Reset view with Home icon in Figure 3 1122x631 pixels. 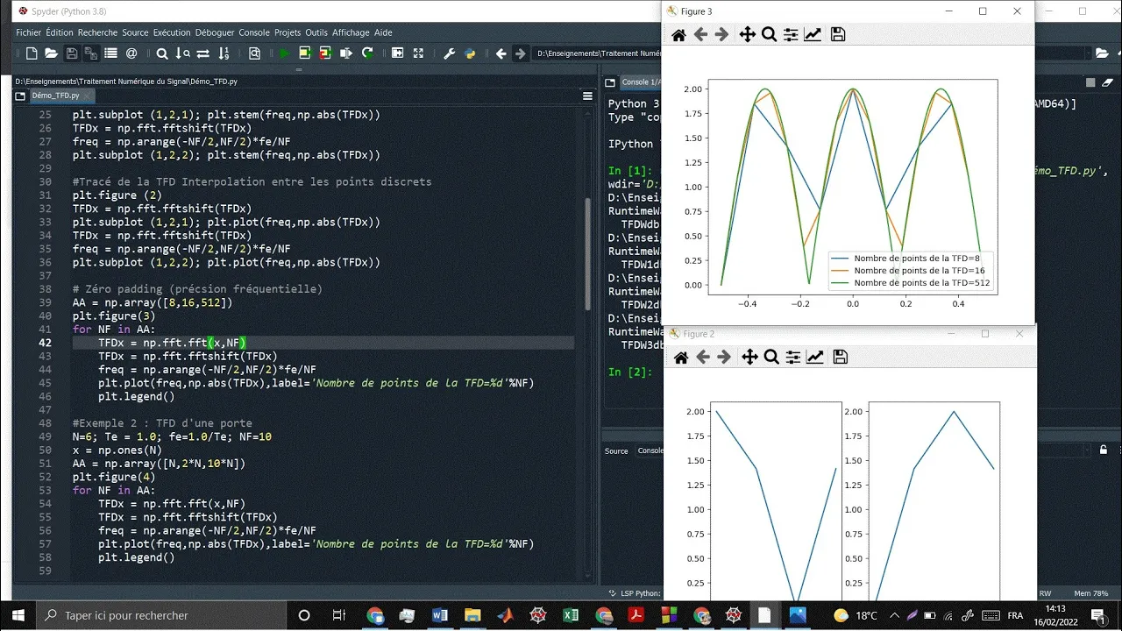pyautogui.click(x=678, y=35)
